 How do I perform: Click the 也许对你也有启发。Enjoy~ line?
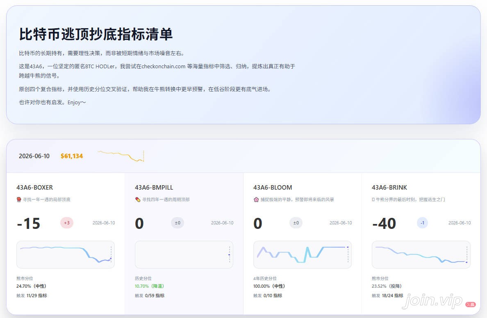click(x=52, y=102)
